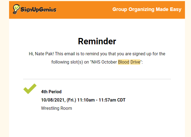Click the horizontal divider line above the slot
This screenshot has height=137, width=191.
[x=97, y=79]
